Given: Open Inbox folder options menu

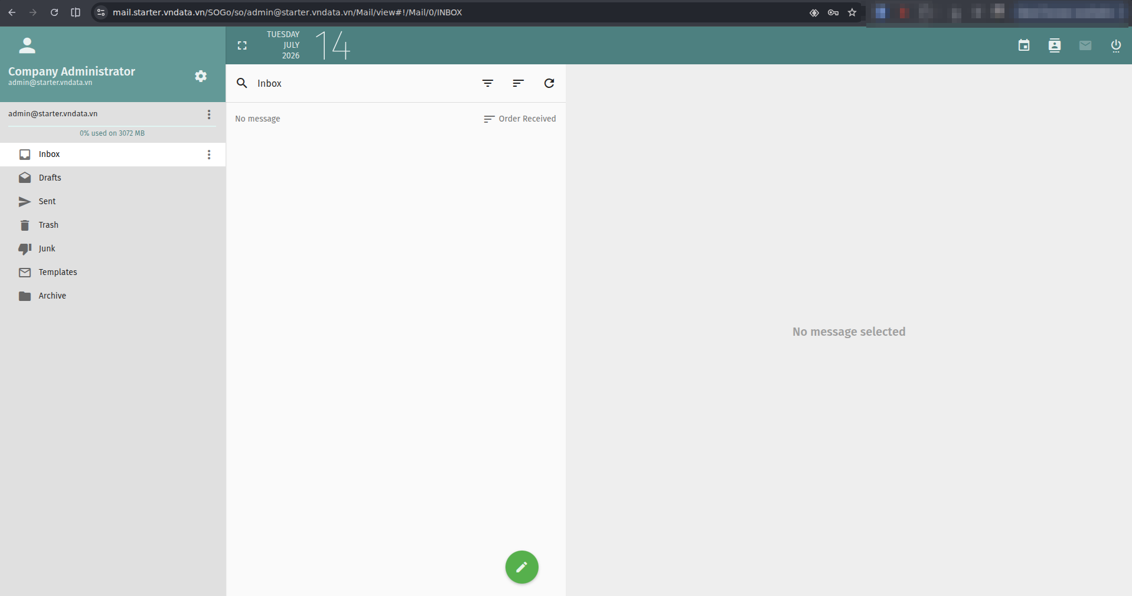Looking at the screenshot, I should tap(209, 155).
